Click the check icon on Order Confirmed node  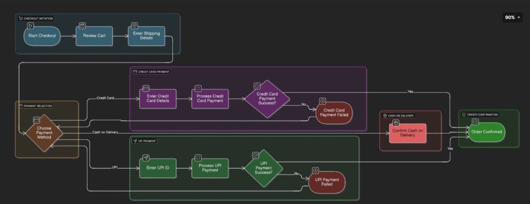[475, 122]
